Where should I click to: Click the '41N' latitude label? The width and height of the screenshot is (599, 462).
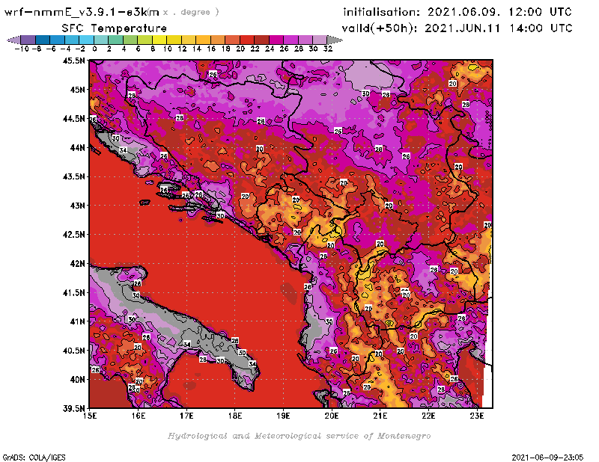tap(77, 321)
